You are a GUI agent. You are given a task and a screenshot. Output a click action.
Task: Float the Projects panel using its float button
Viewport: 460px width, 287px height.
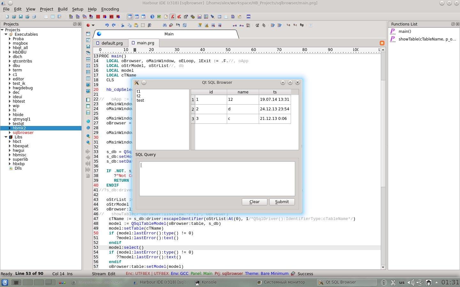click(75, 24)
